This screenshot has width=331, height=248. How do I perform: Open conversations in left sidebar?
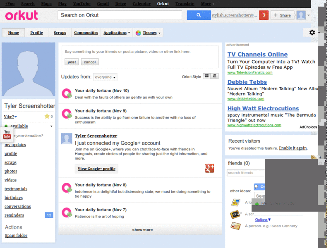[18, 206]
